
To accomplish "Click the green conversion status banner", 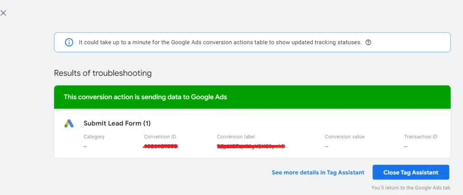I will coord(252,97).
